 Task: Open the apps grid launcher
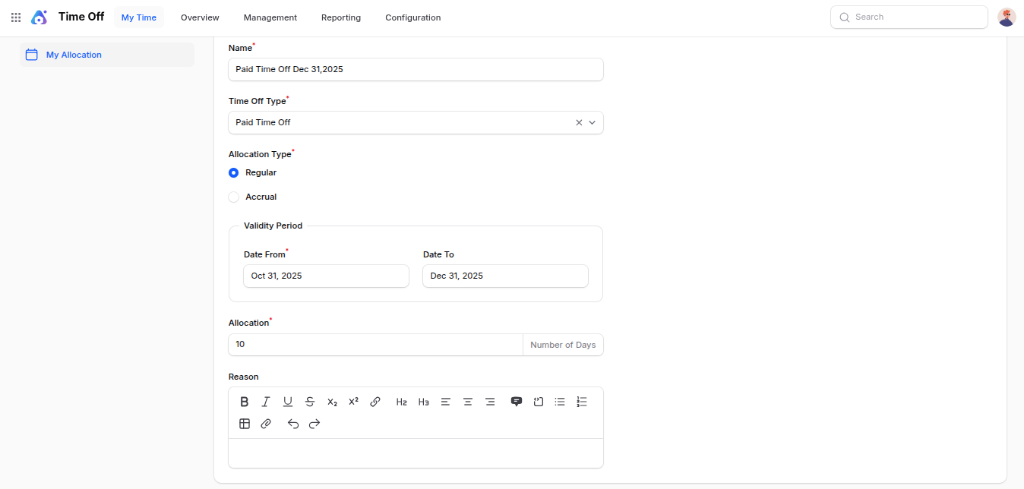[16, 17]
